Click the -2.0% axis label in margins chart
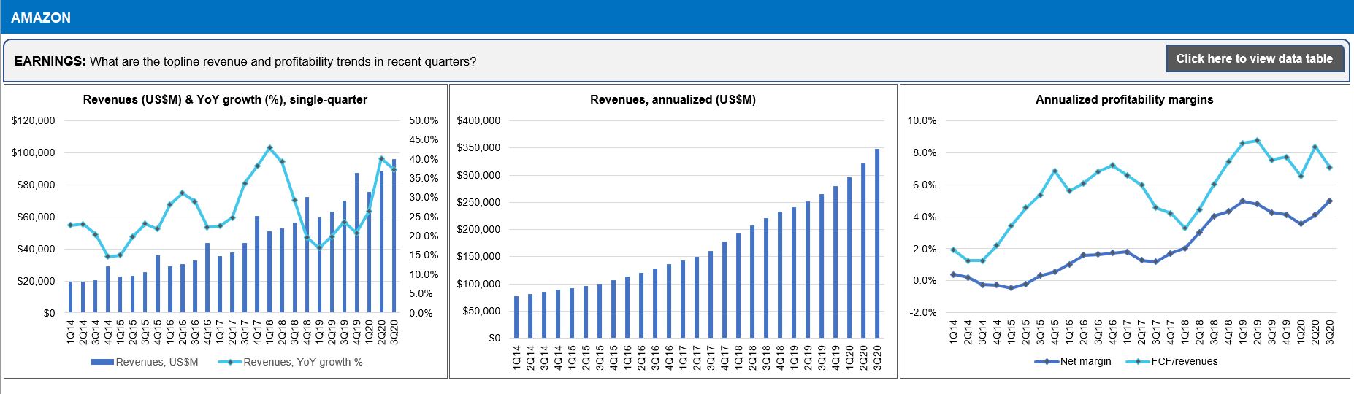 tap(923, 312)
